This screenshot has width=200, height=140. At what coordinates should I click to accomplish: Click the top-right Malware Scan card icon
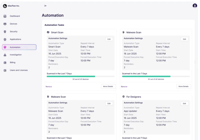(x=123, y=32)
